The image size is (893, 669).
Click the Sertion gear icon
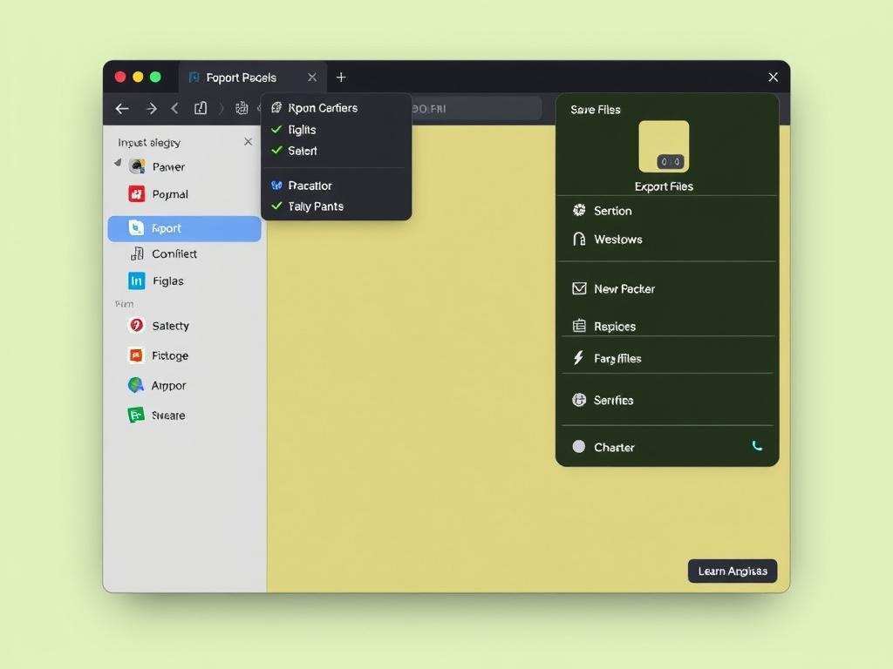[x=579, y=211]
